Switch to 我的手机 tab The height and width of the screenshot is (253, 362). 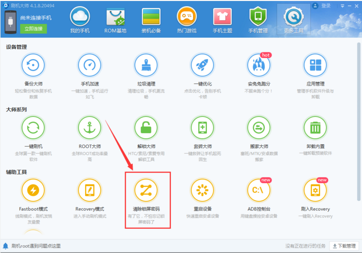(80, 20)
